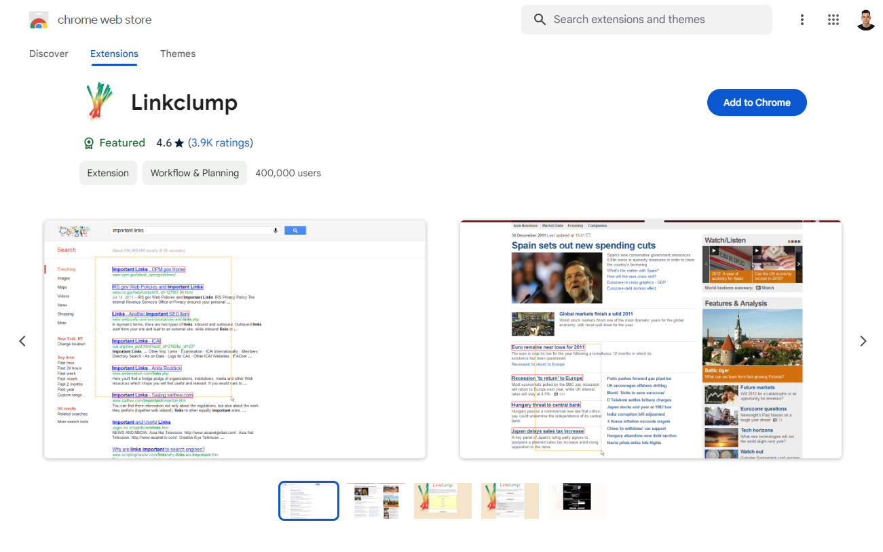Select the second carousel thumbnail
Image resolution: width=883 pixels, height=552 pixels.
[x=375, y=500]
